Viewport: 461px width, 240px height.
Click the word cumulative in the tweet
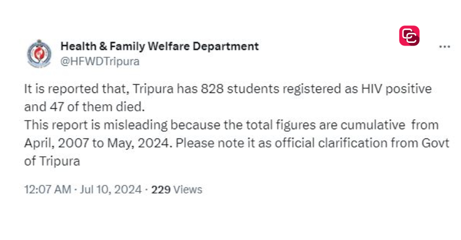(x=373, y=125)
